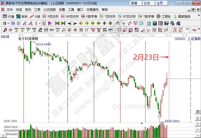Click the 一 panel button on right edge
This screenshot has width=201, height=138.
198,130
